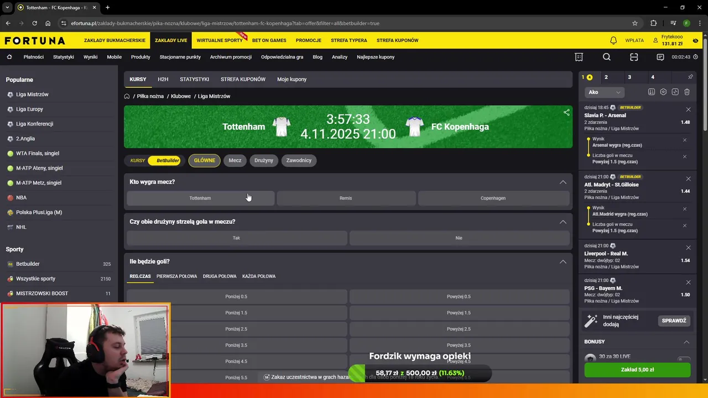Open the notifications bell icon

[613, 40]
